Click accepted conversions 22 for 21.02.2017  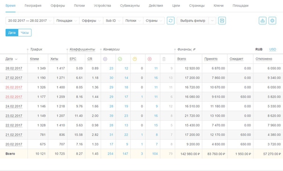126,135
